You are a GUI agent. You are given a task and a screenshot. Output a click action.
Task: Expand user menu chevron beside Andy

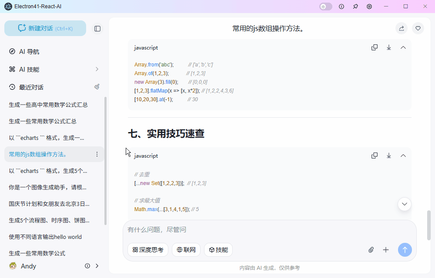(x=97, y=266)
